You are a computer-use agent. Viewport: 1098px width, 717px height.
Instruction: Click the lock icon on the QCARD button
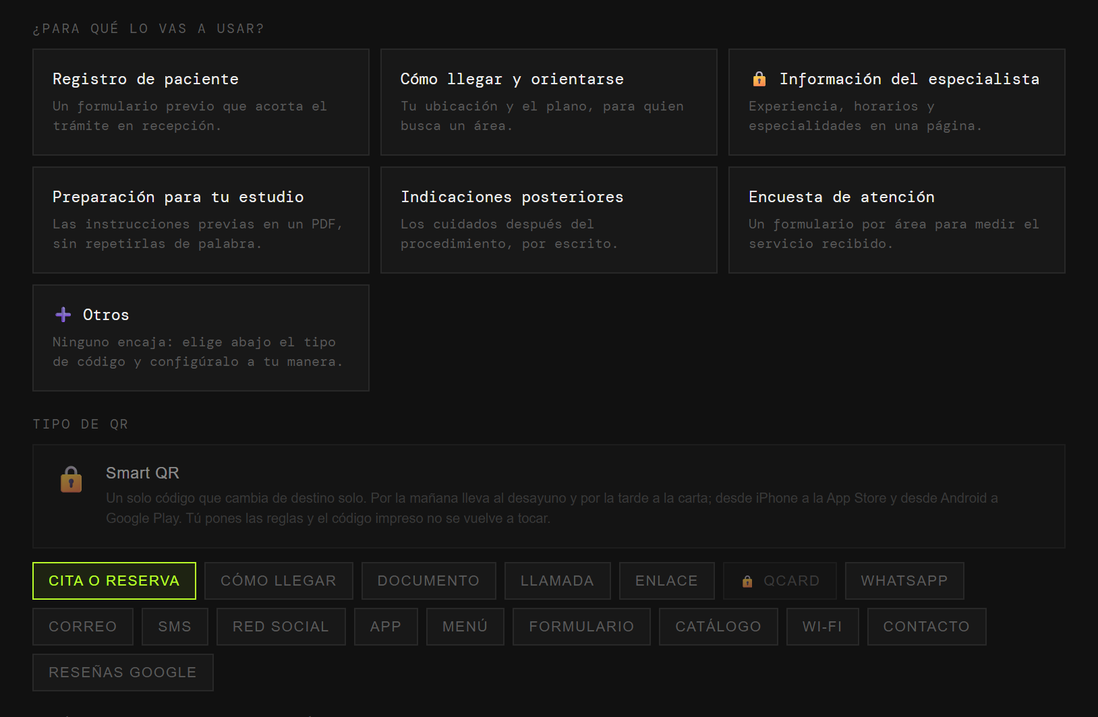tap(747, 581)
